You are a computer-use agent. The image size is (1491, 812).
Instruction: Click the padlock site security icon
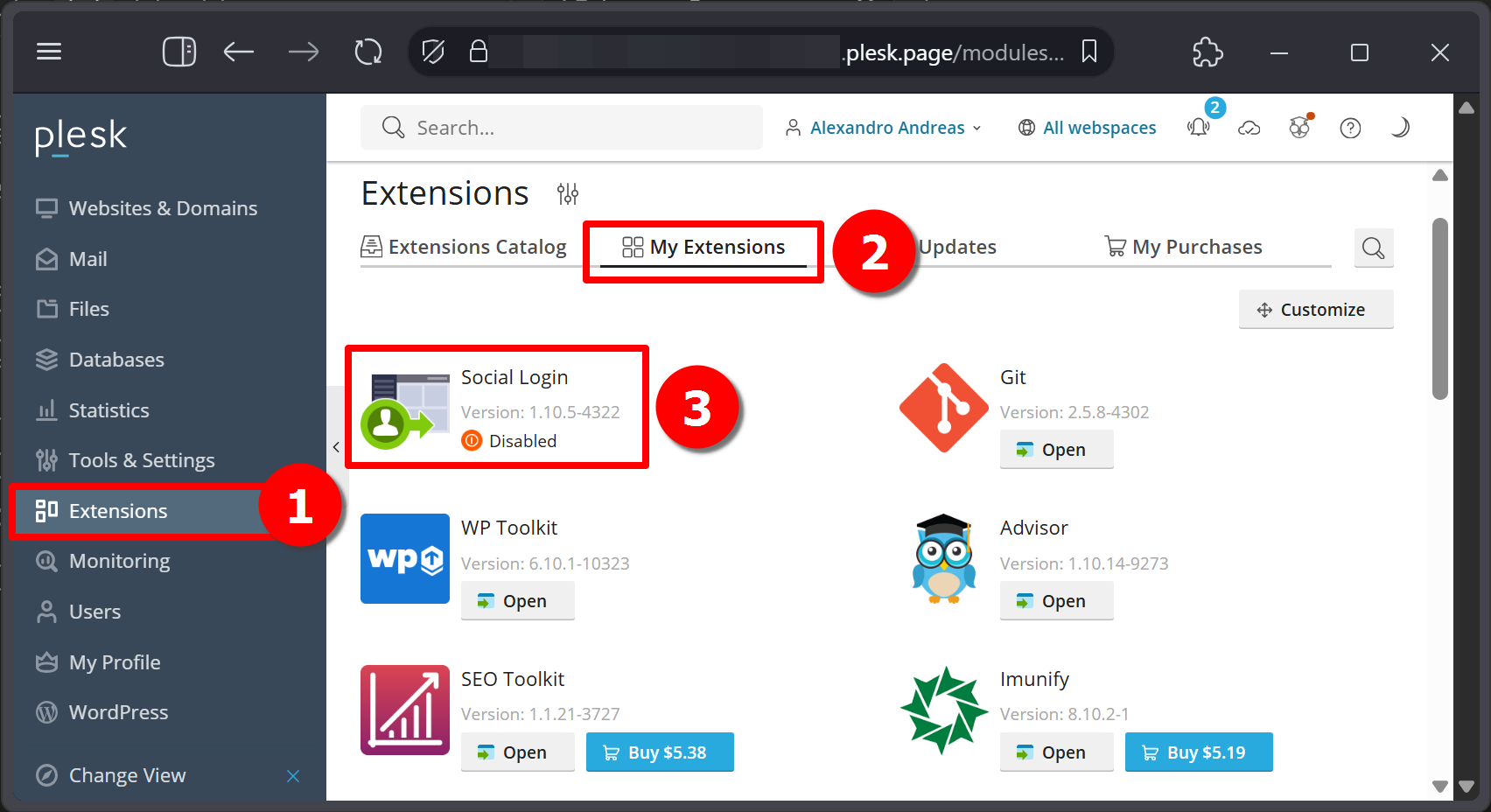[478, 52]
